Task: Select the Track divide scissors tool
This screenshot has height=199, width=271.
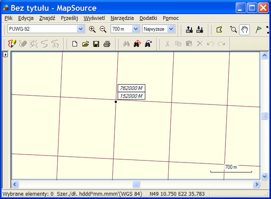Action: tap(55, 44)
